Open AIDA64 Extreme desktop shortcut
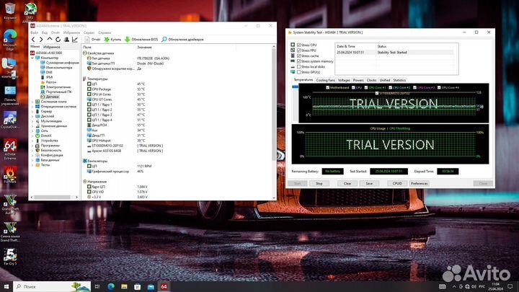This screenshot has width=519, height=292. click(10, 149)
